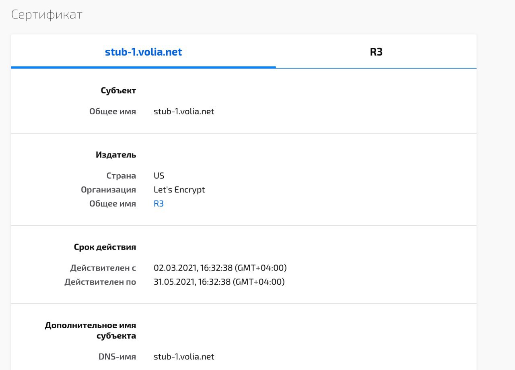Click the DNS-имя label

[x=117, y=357]
